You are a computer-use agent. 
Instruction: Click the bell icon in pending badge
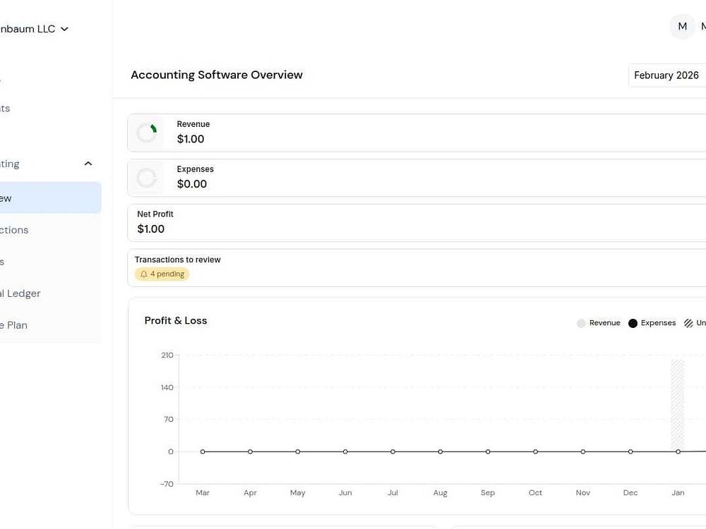[144, 274]
